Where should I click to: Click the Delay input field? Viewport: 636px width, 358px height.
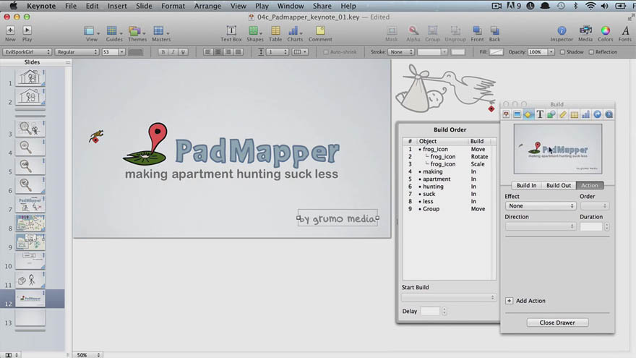click(430, 311)
